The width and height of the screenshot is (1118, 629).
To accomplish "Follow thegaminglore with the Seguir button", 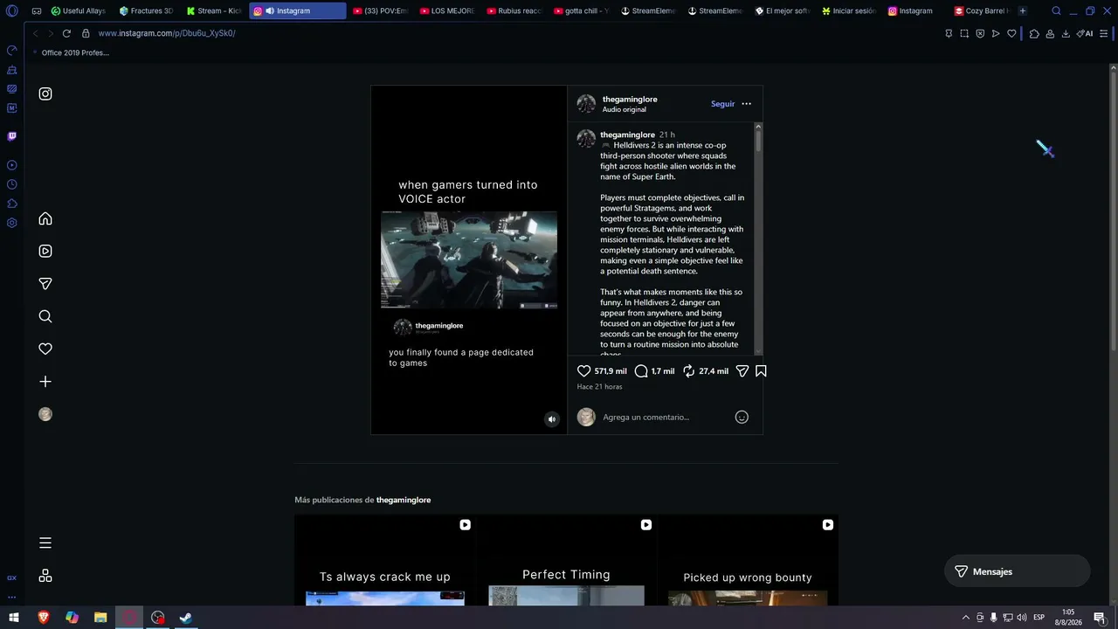I will (722, 104).
